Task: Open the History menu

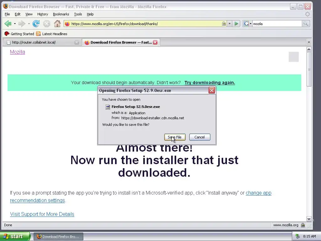Action: [43, 14]
